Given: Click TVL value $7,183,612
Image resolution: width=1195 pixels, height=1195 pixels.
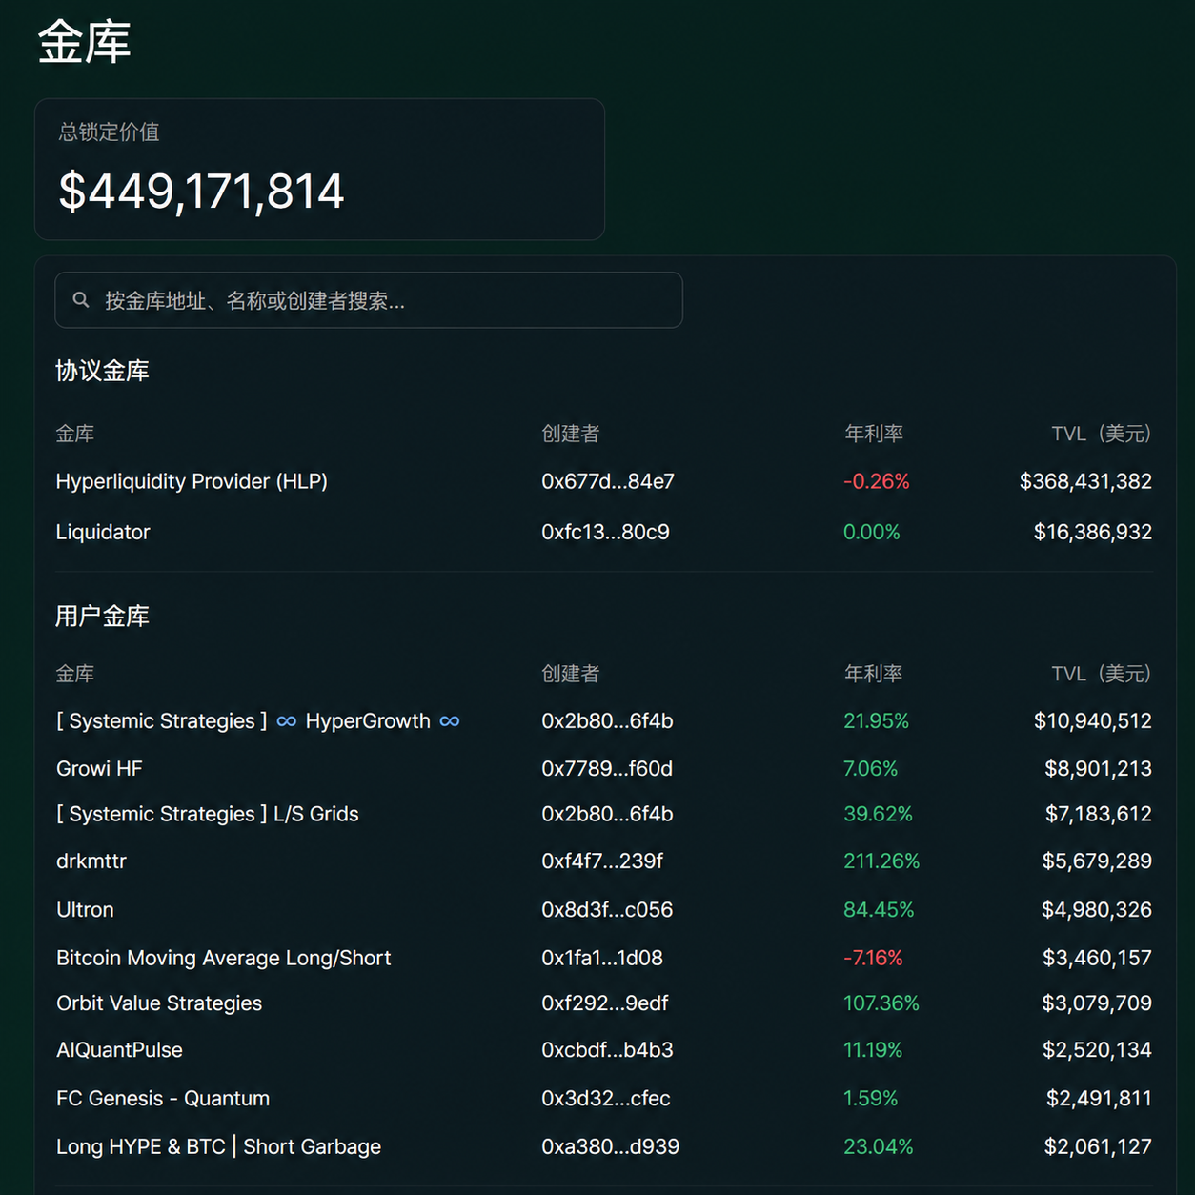Looking at the screenshot, I should point(1099,814).
